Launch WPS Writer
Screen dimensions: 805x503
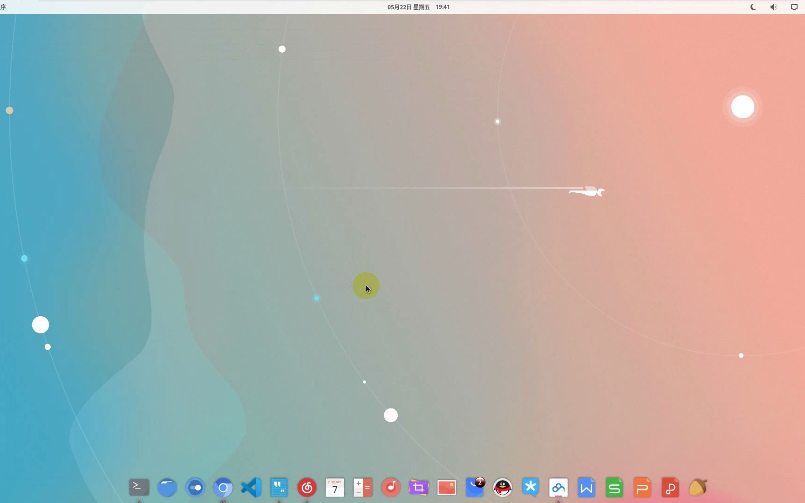(586, 488)
